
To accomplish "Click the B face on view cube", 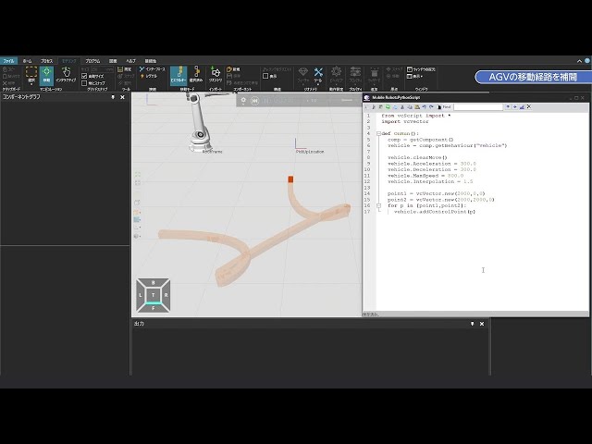I will [153, 282].
